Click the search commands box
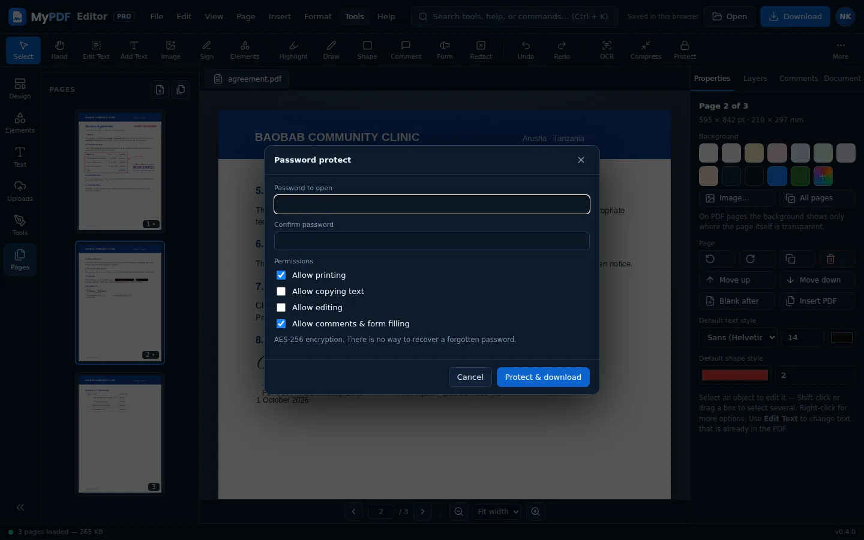 pyautogui.click(x=514, y=17)
